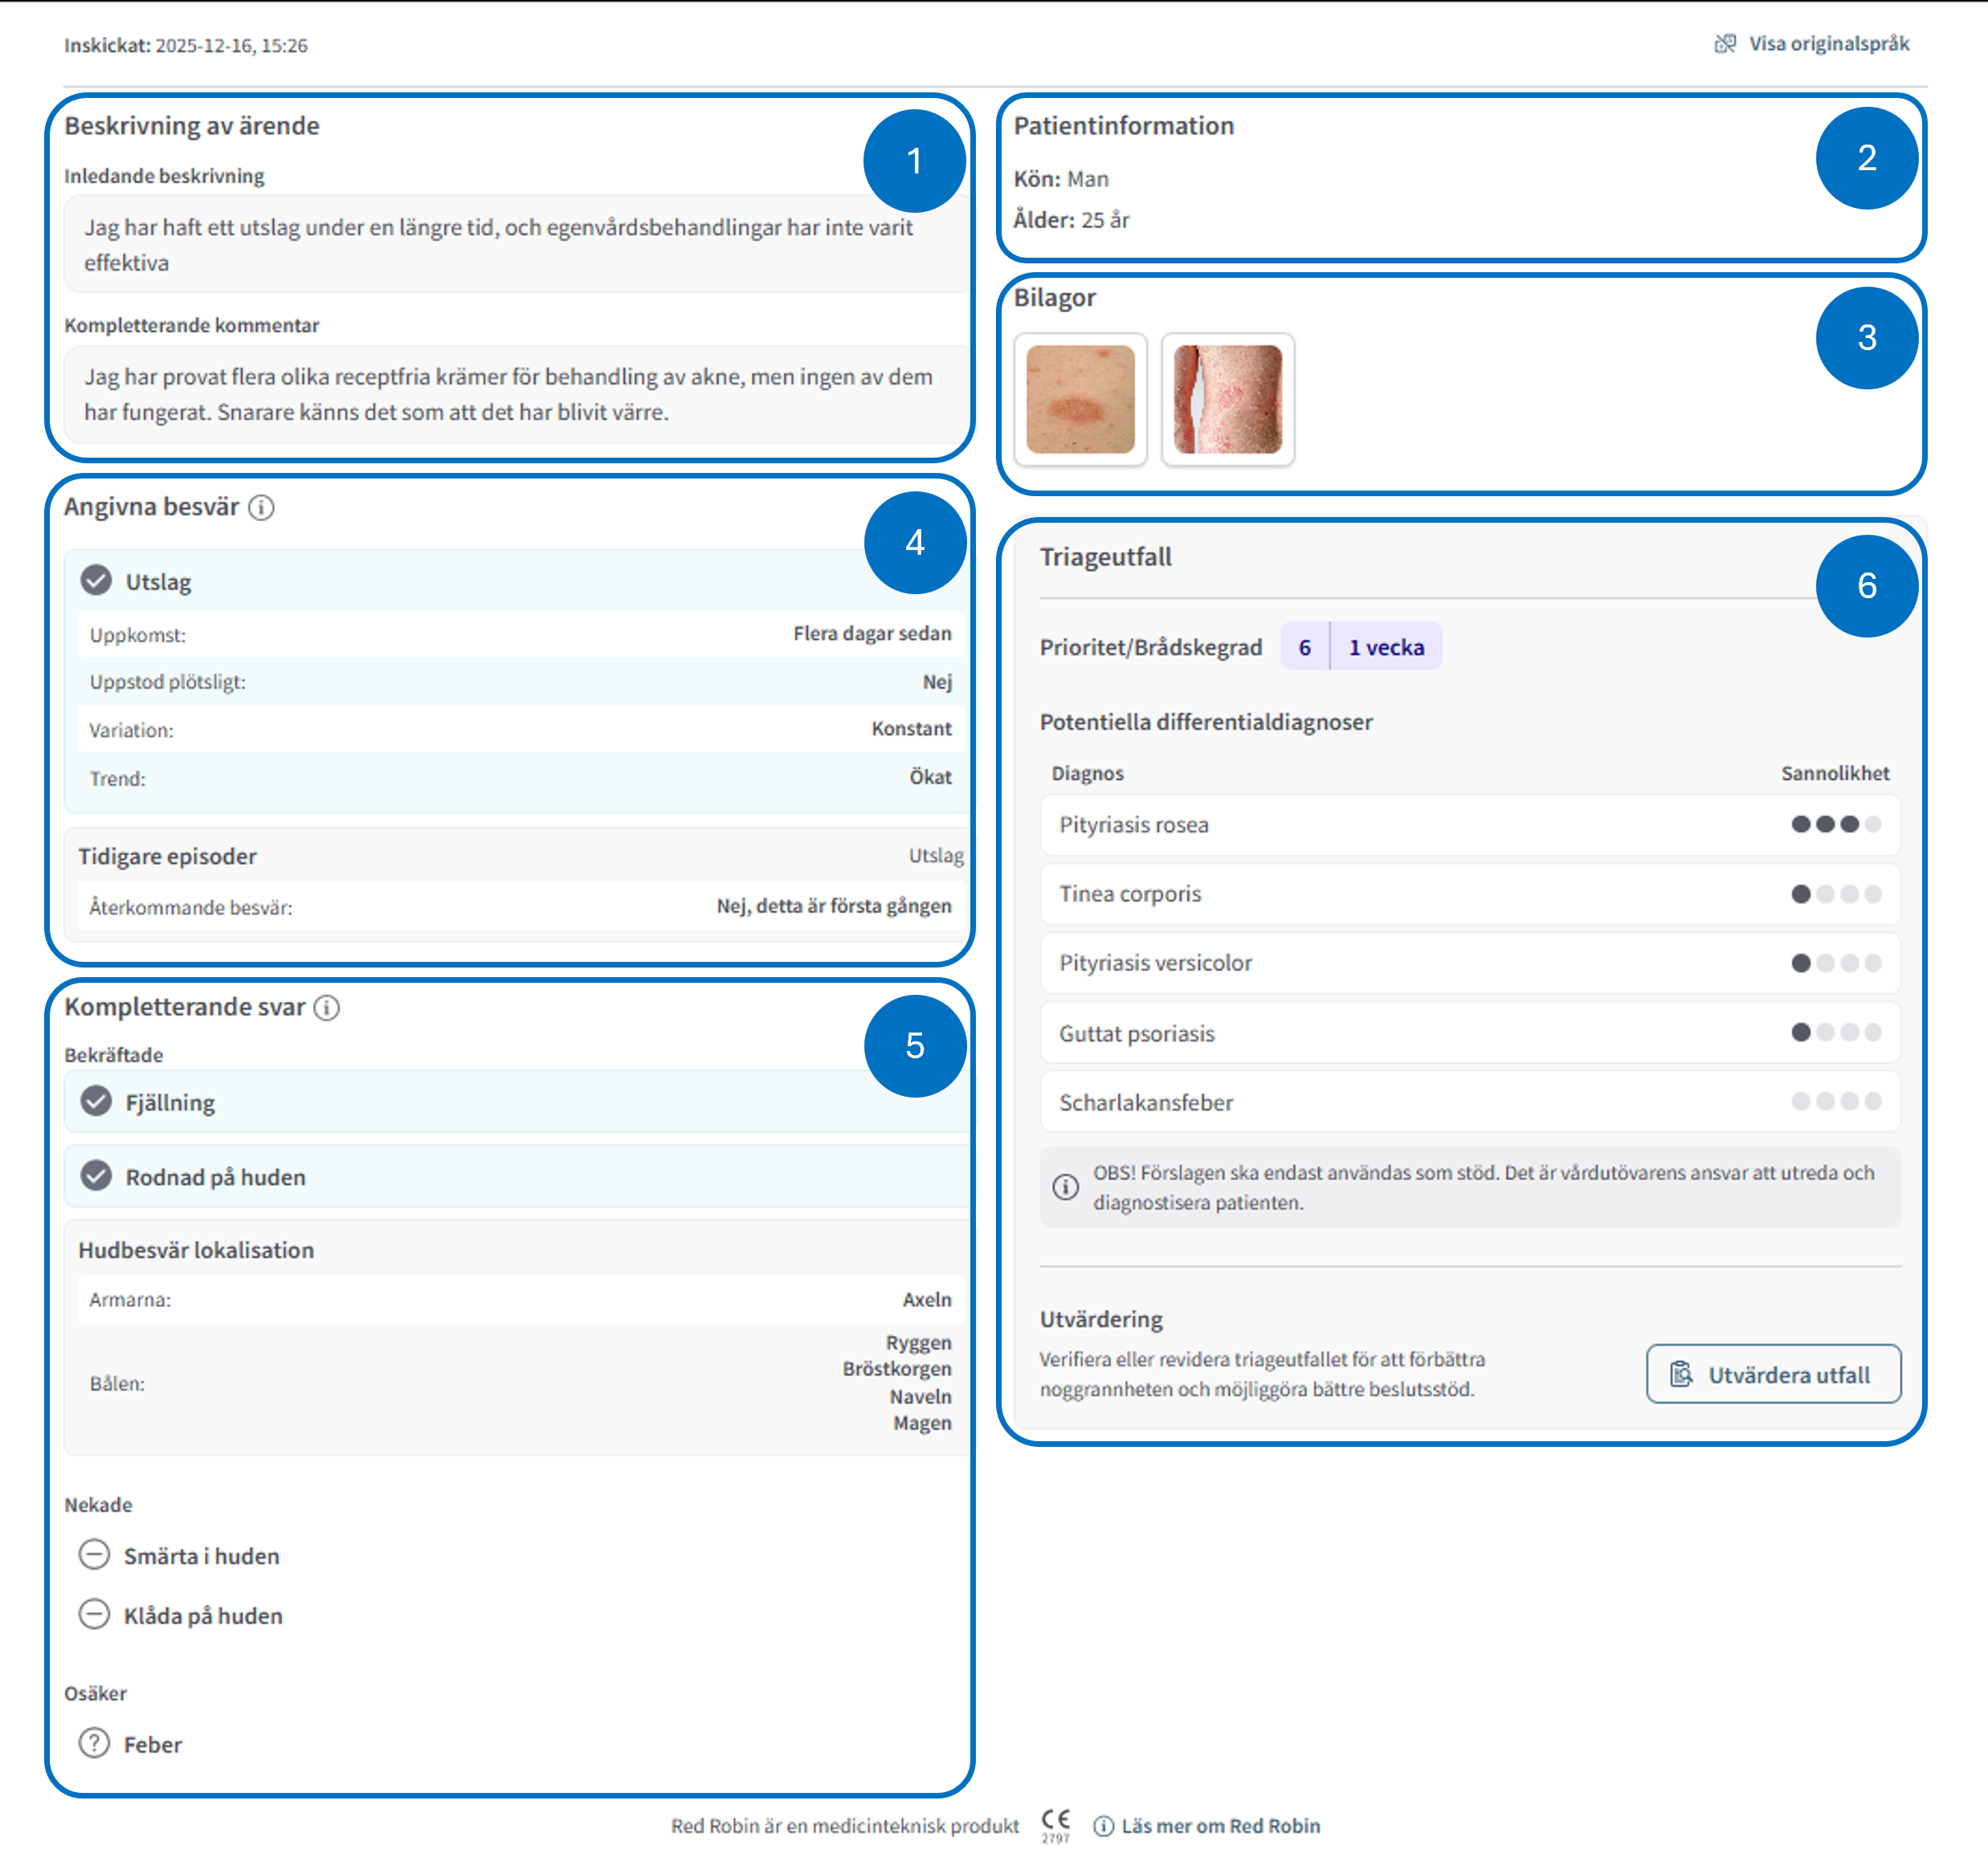The width and height of the screenshot is (1988, 1874).
Task: Click minus circle beside Smärta i huden
Action: (94, 1555)
